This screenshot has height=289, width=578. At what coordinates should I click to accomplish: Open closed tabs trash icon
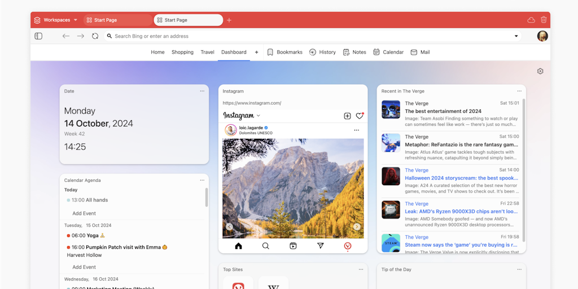pyautogui.click(x=544, y=20)
